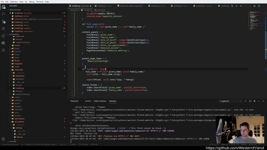The width and height of the screenshot is (267, 150).
Task: Open the File menu
Action: pos(3,2)
